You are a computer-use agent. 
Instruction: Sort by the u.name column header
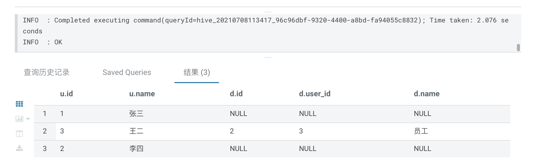142,94
